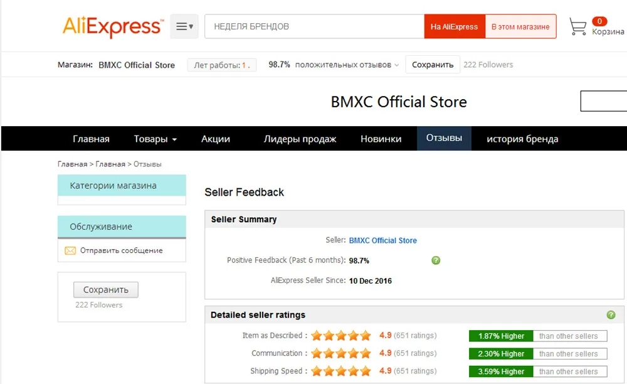The image size is (627, 384).
Task: Click the 4.9 score for Communication
Action: [x=386, y=353]
